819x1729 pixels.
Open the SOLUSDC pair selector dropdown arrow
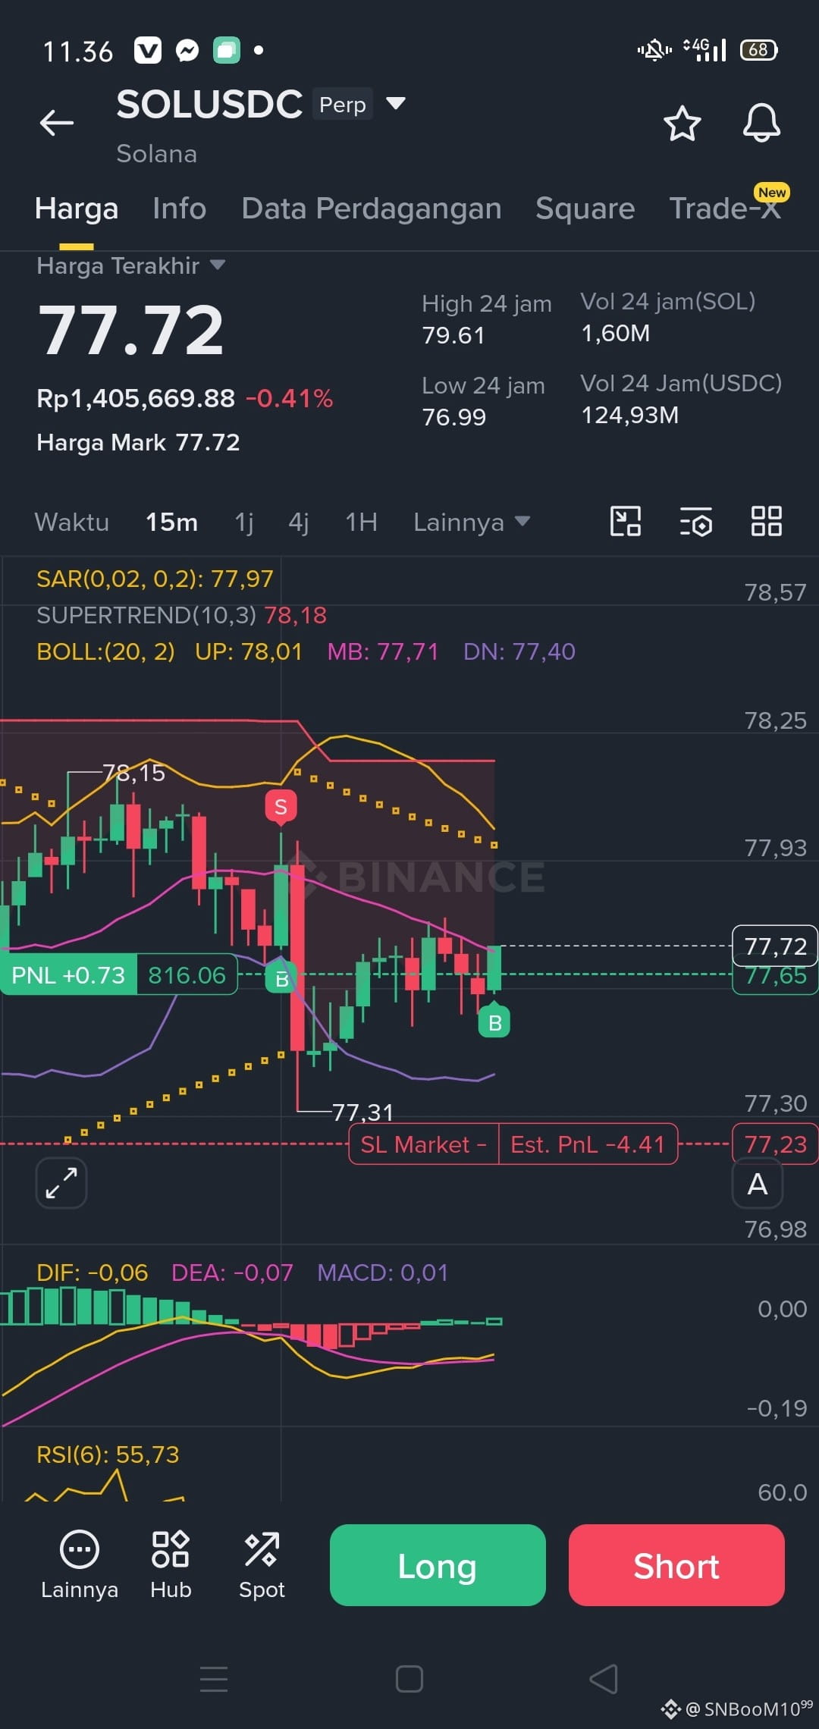point(396,103)
